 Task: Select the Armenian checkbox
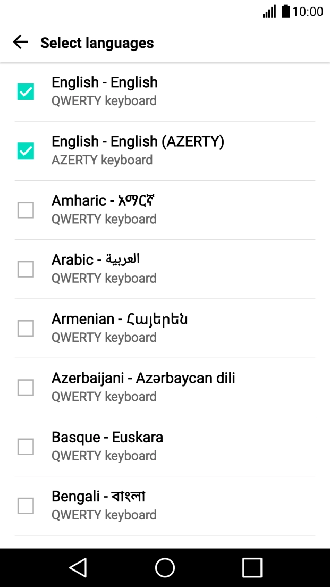point(25,328)
